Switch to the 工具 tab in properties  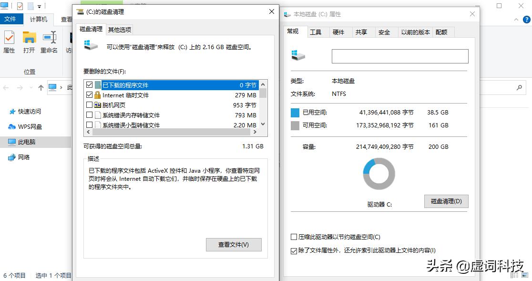tap(316, 32)
